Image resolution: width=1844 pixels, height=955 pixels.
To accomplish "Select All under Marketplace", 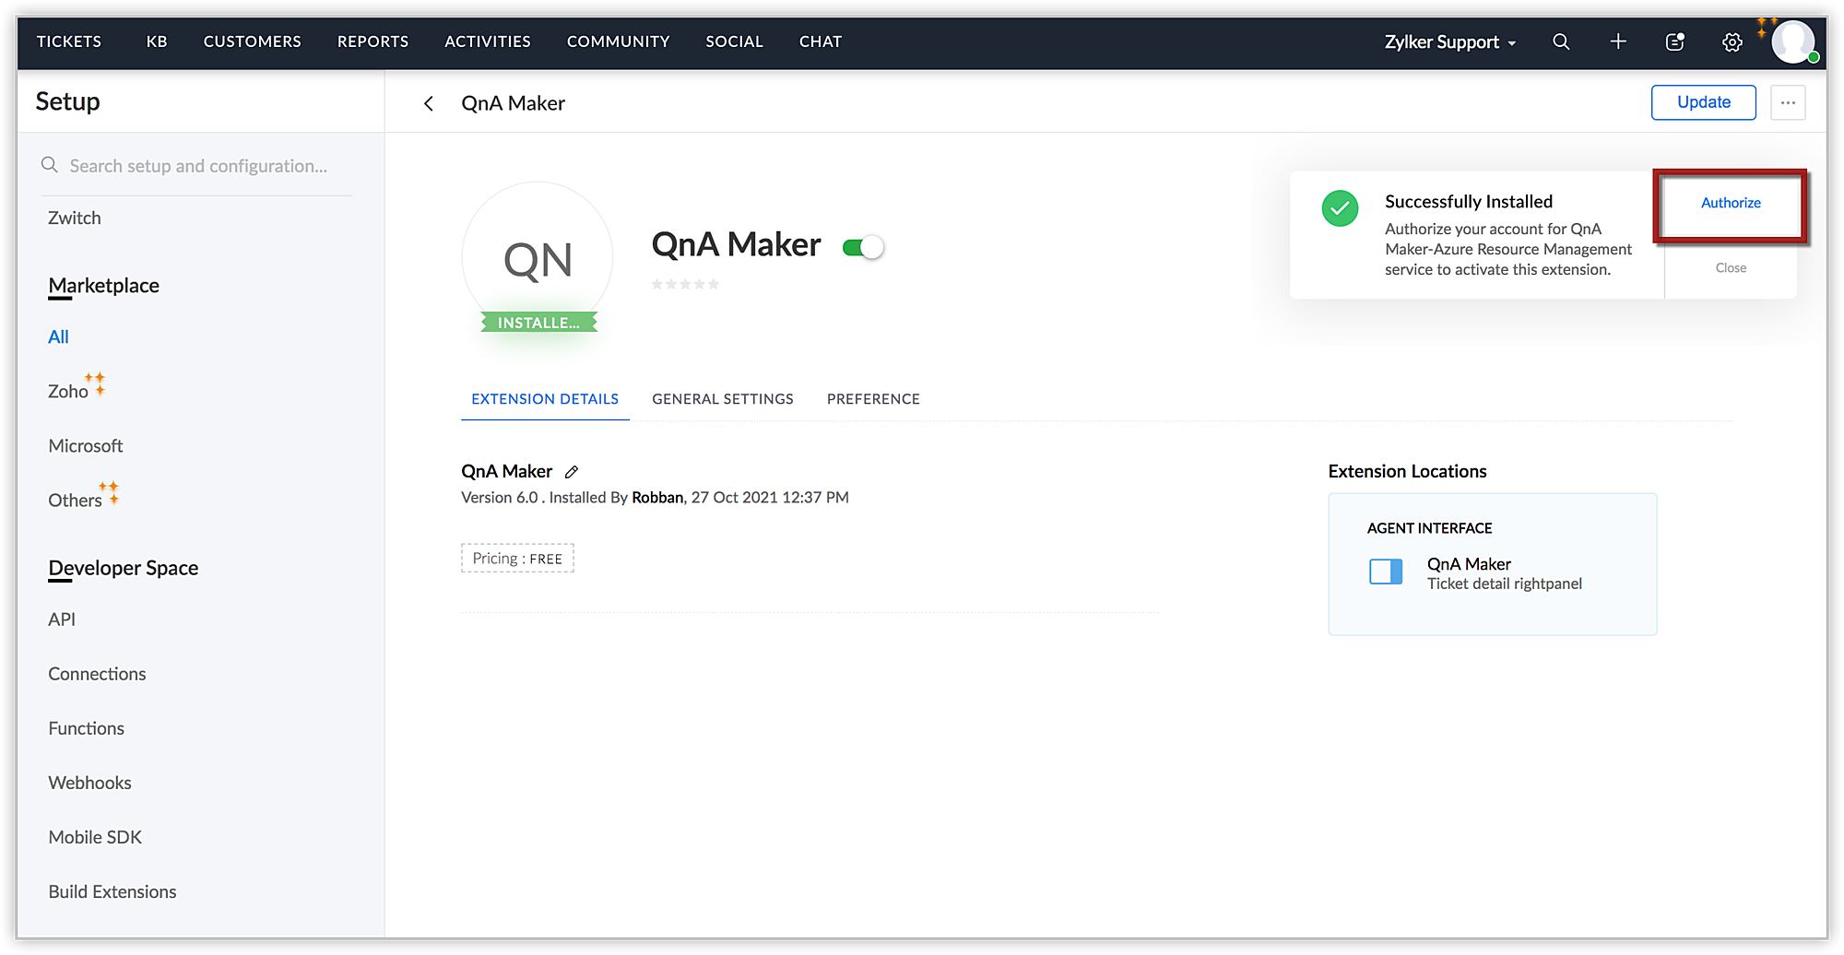I will tap(58, 337).
